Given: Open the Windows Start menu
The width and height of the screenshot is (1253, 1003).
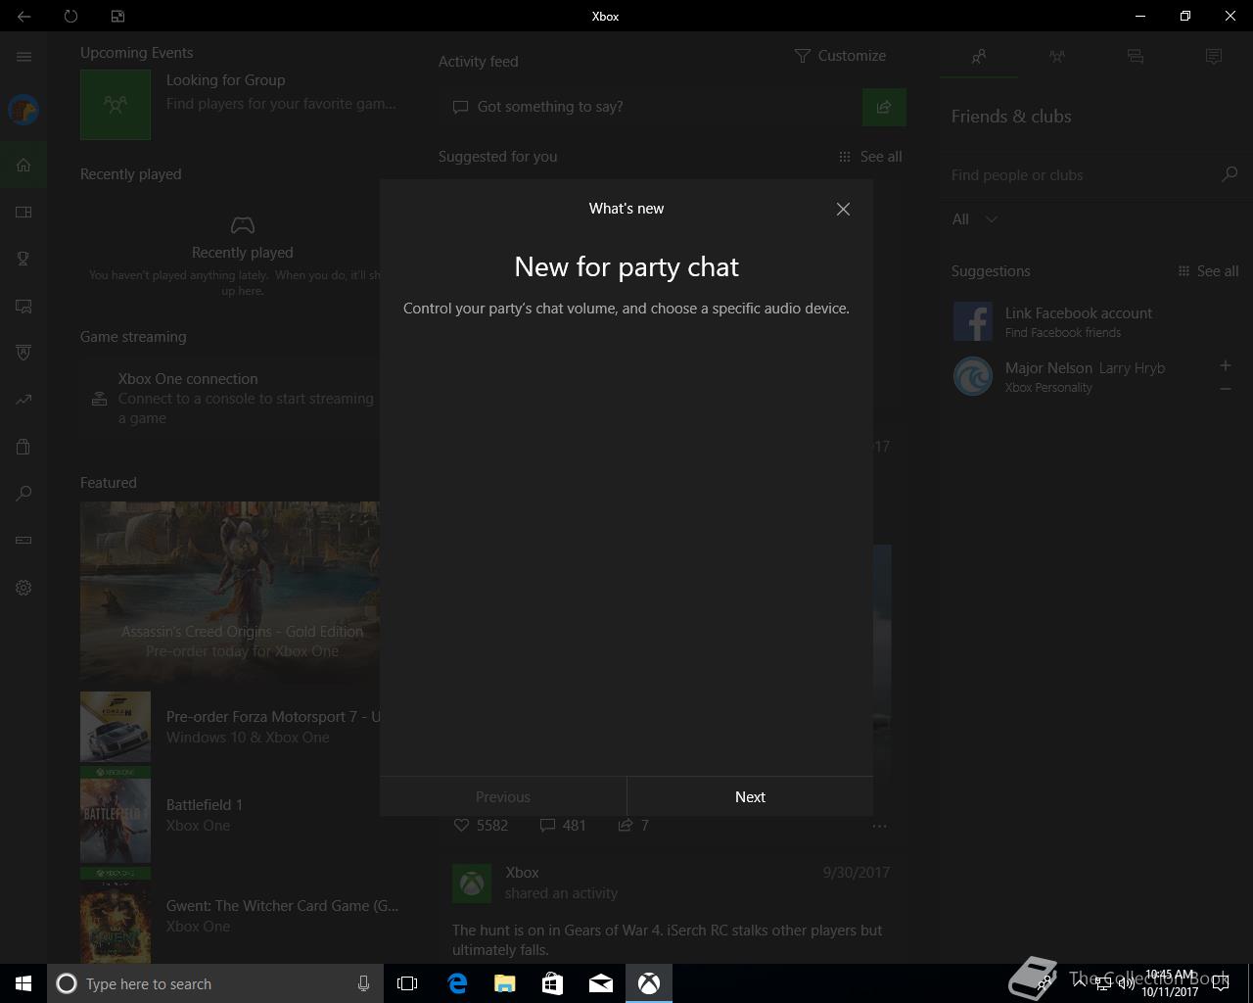Looking at the screenshot, I should coord(23,983).
